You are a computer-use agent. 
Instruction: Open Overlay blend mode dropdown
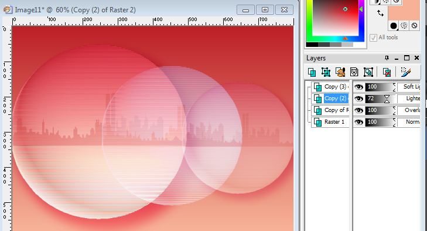[x=409, y=110]
